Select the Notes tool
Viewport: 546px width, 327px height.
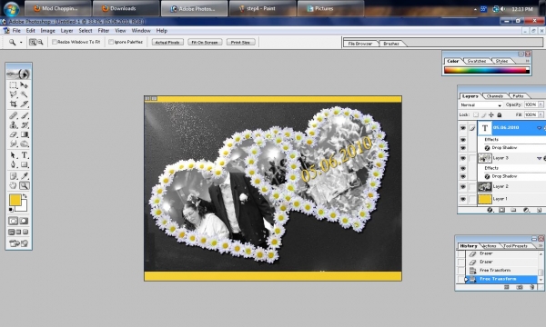[14, 176]
